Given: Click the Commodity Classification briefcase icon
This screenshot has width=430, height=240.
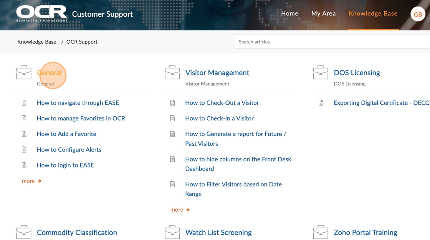Looking at the screenshot, I should [24, 232].
